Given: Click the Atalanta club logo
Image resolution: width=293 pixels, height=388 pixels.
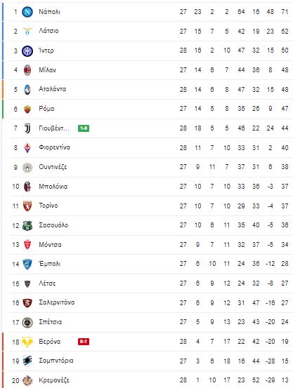Looking at the screenshot, I should tap(27, 90).
